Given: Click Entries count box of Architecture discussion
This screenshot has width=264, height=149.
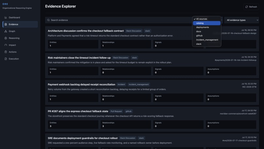Looking at the screenshot, I should click(73, 44).
